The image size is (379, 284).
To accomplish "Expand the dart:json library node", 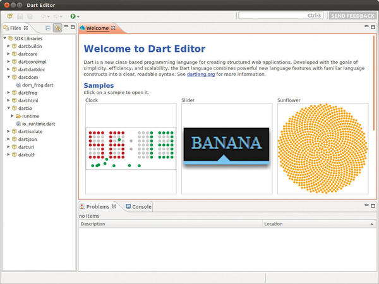I will point(8,139).
